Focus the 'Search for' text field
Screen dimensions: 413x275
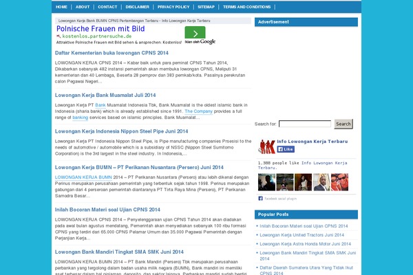[x=305, y=124]
